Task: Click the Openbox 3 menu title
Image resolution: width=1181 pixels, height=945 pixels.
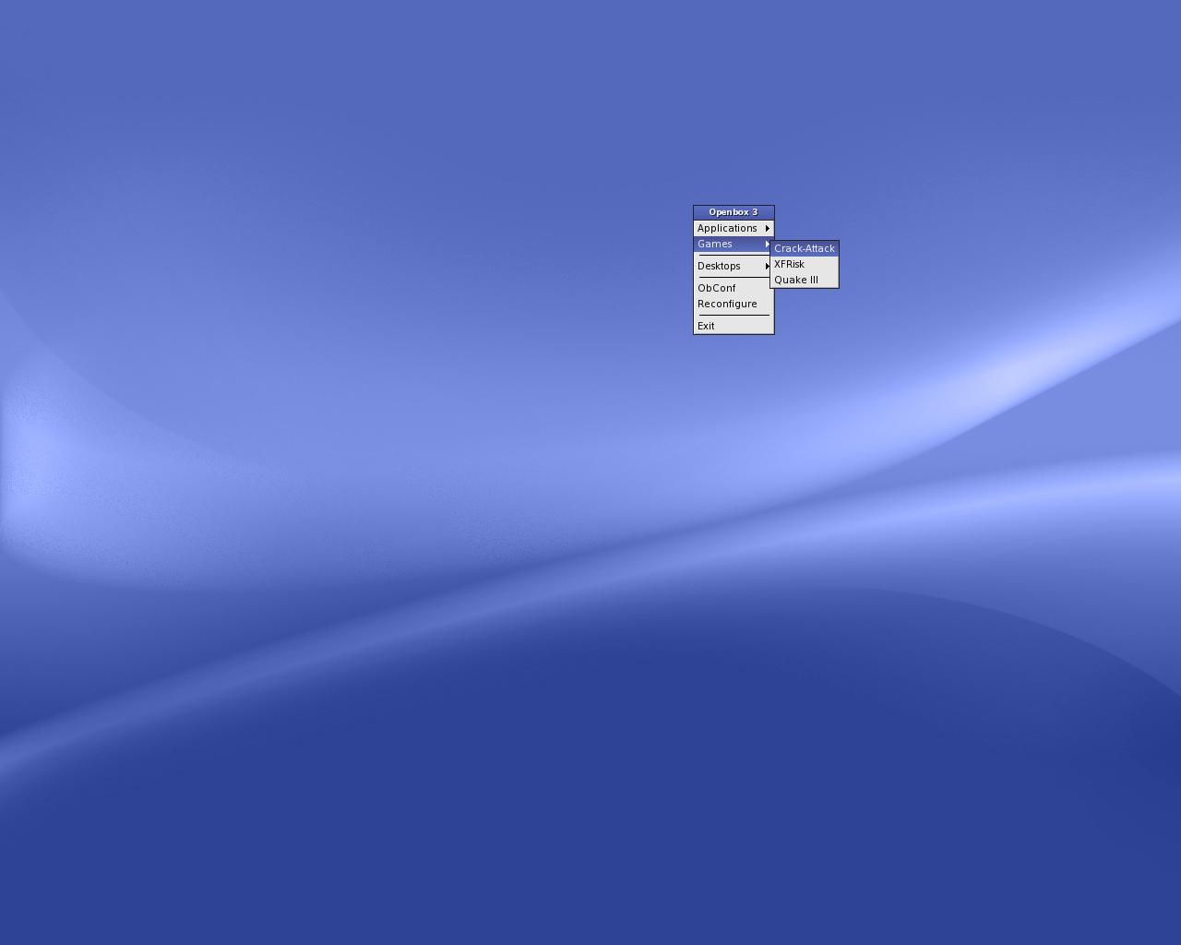Action: click(734, 212)
